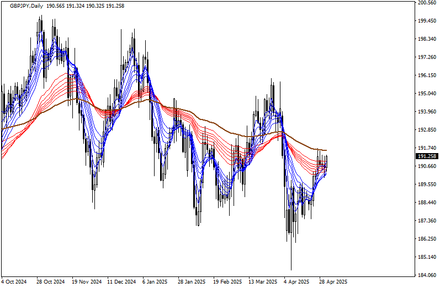This screenshot has height=288, width=440.
Task: Click the 4 Oct 2024 date label
Action: pyautogui.click(x=14, y=282)
